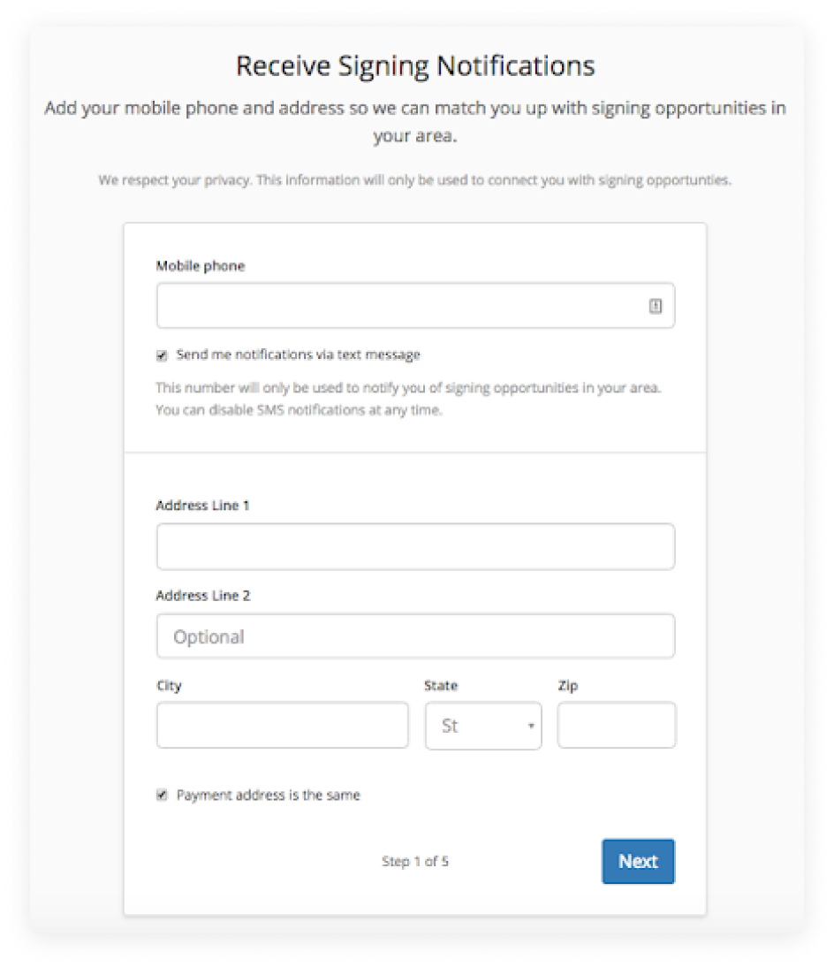Click the Optional Address Line 2 field
The width and height of the screenshot is (834, 967).
415,636
